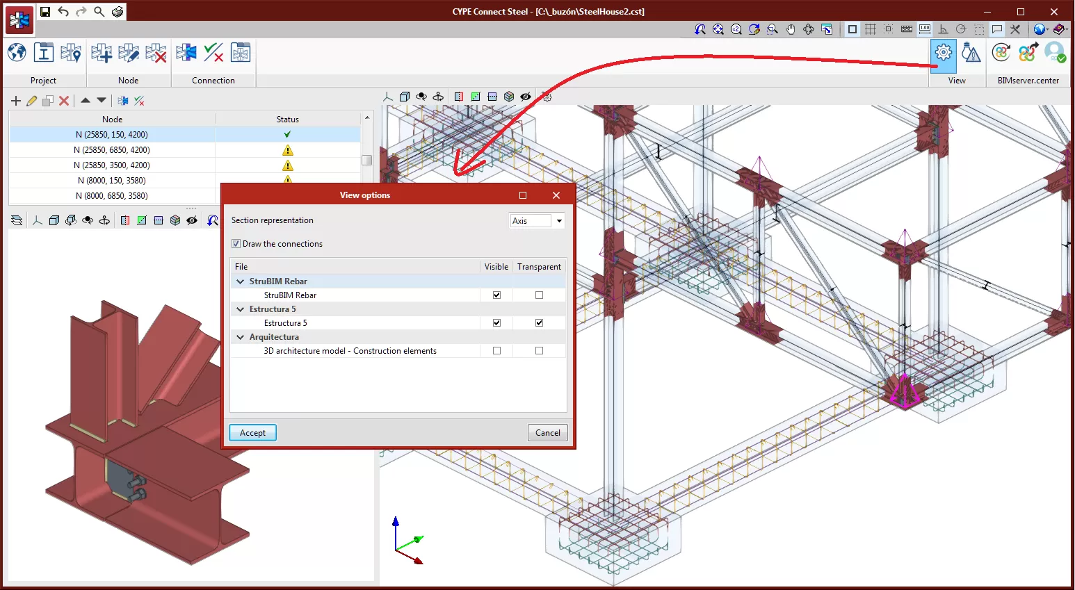Viewport: 1075px width, 590px height.
Task: Run check connection icon in ribbon
Action: pos(213,53)
